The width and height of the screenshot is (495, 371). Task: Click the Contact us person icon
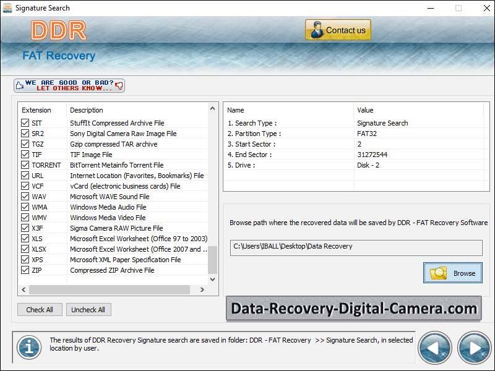(317, 30)
